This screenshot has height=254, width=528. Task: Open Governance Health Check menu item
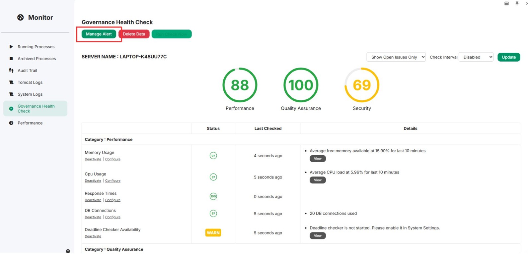point(35,109)
